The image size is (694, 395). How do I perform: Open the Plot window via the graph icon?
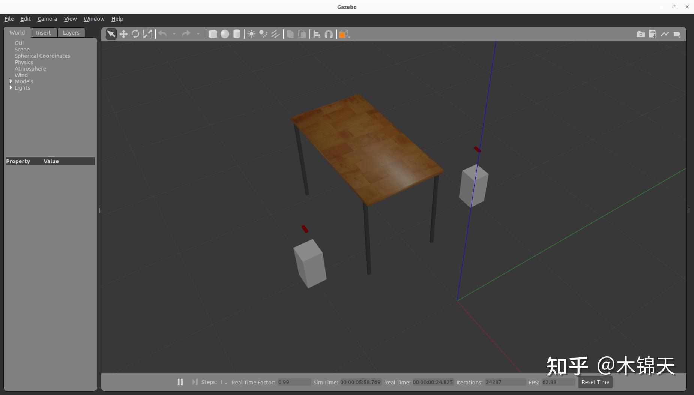click(x=665, y=34)
